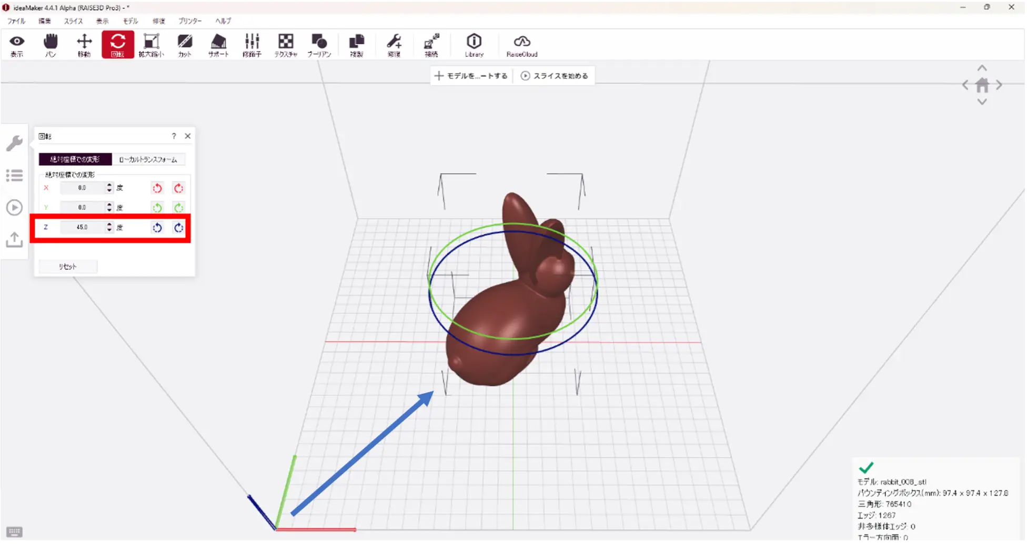Click the Y rotation degree input field
This screenshot has width=1027, height=544.
pyautogui.click(x=83, y=208)
